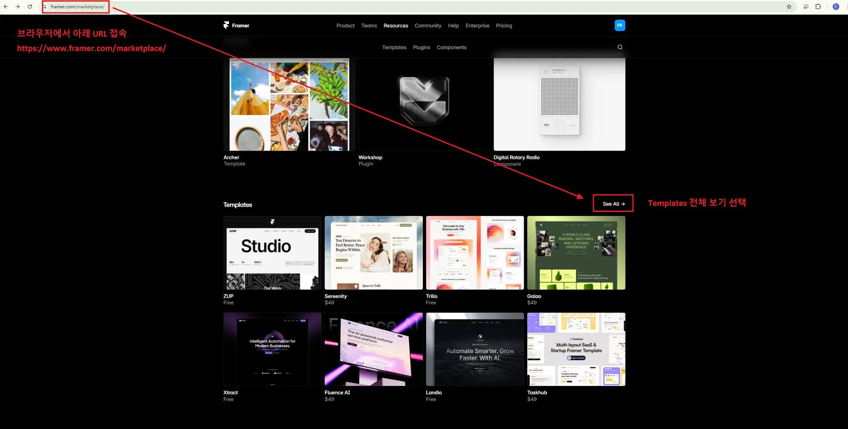Open the Sereenity template thumbnail

[373, 253]
